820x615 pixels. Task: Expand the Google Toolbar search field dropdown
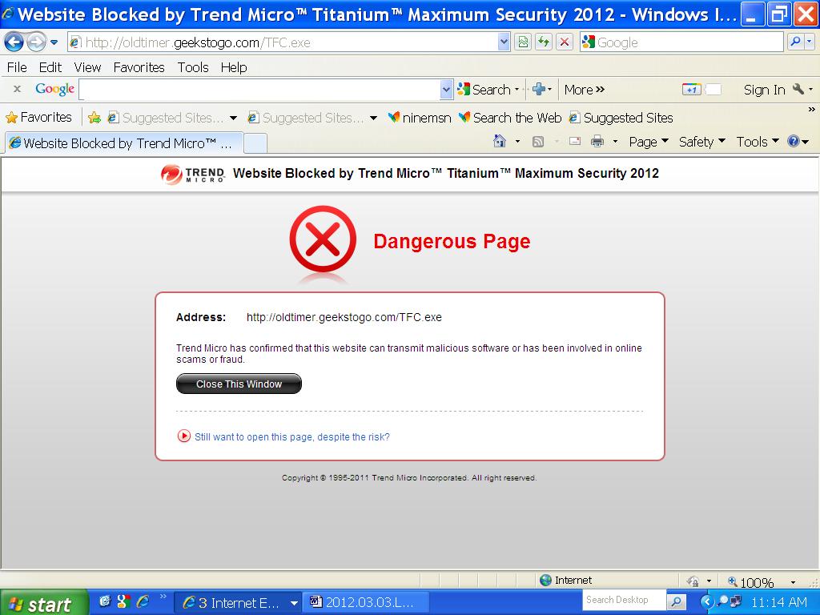(x=446, y=90)
